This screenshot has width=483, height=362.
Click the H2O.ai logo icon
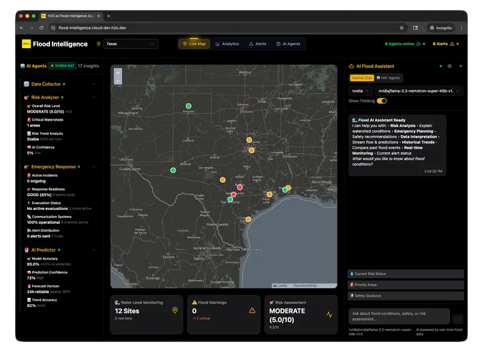pyautogui.click(x=26, y=43)
